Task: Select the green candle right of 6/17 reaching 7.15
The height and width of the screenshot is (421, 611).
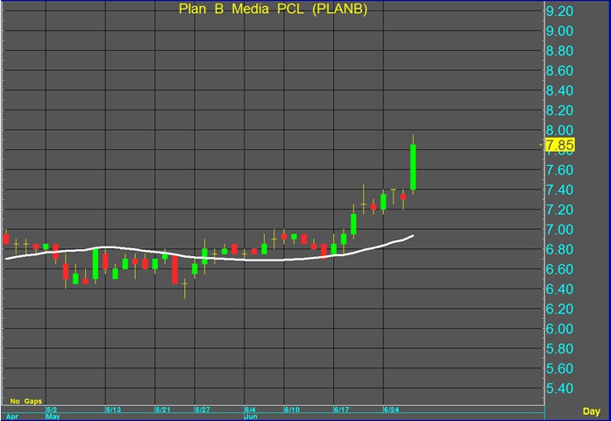Action: pos(353,225)
